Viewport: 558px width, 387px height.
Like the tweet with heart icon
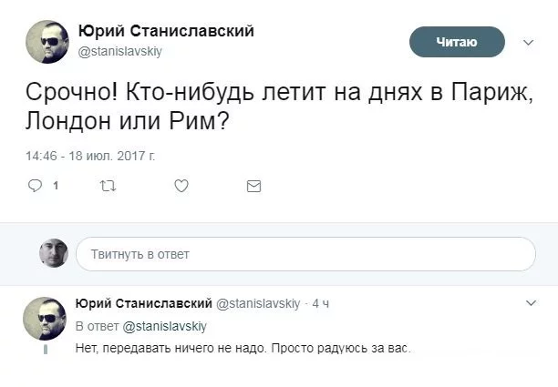click(x=181, y=186)
